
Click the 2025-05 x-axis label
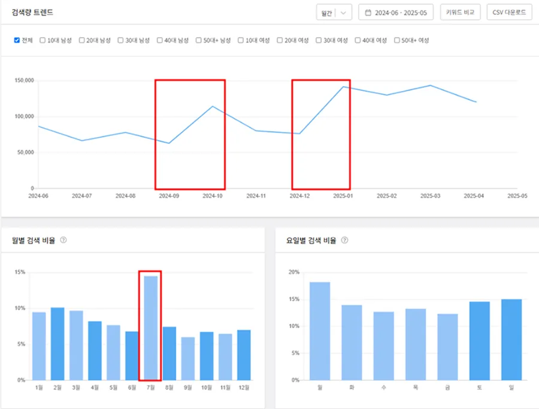(517, 196)
